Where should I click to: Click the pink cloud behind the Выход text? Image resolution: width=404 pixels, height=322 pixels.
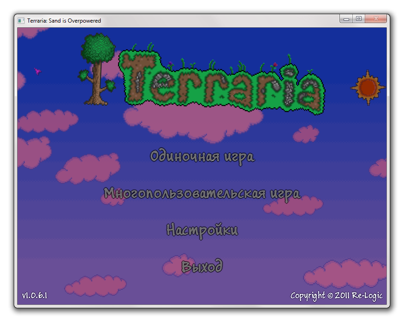click(178, 266)
